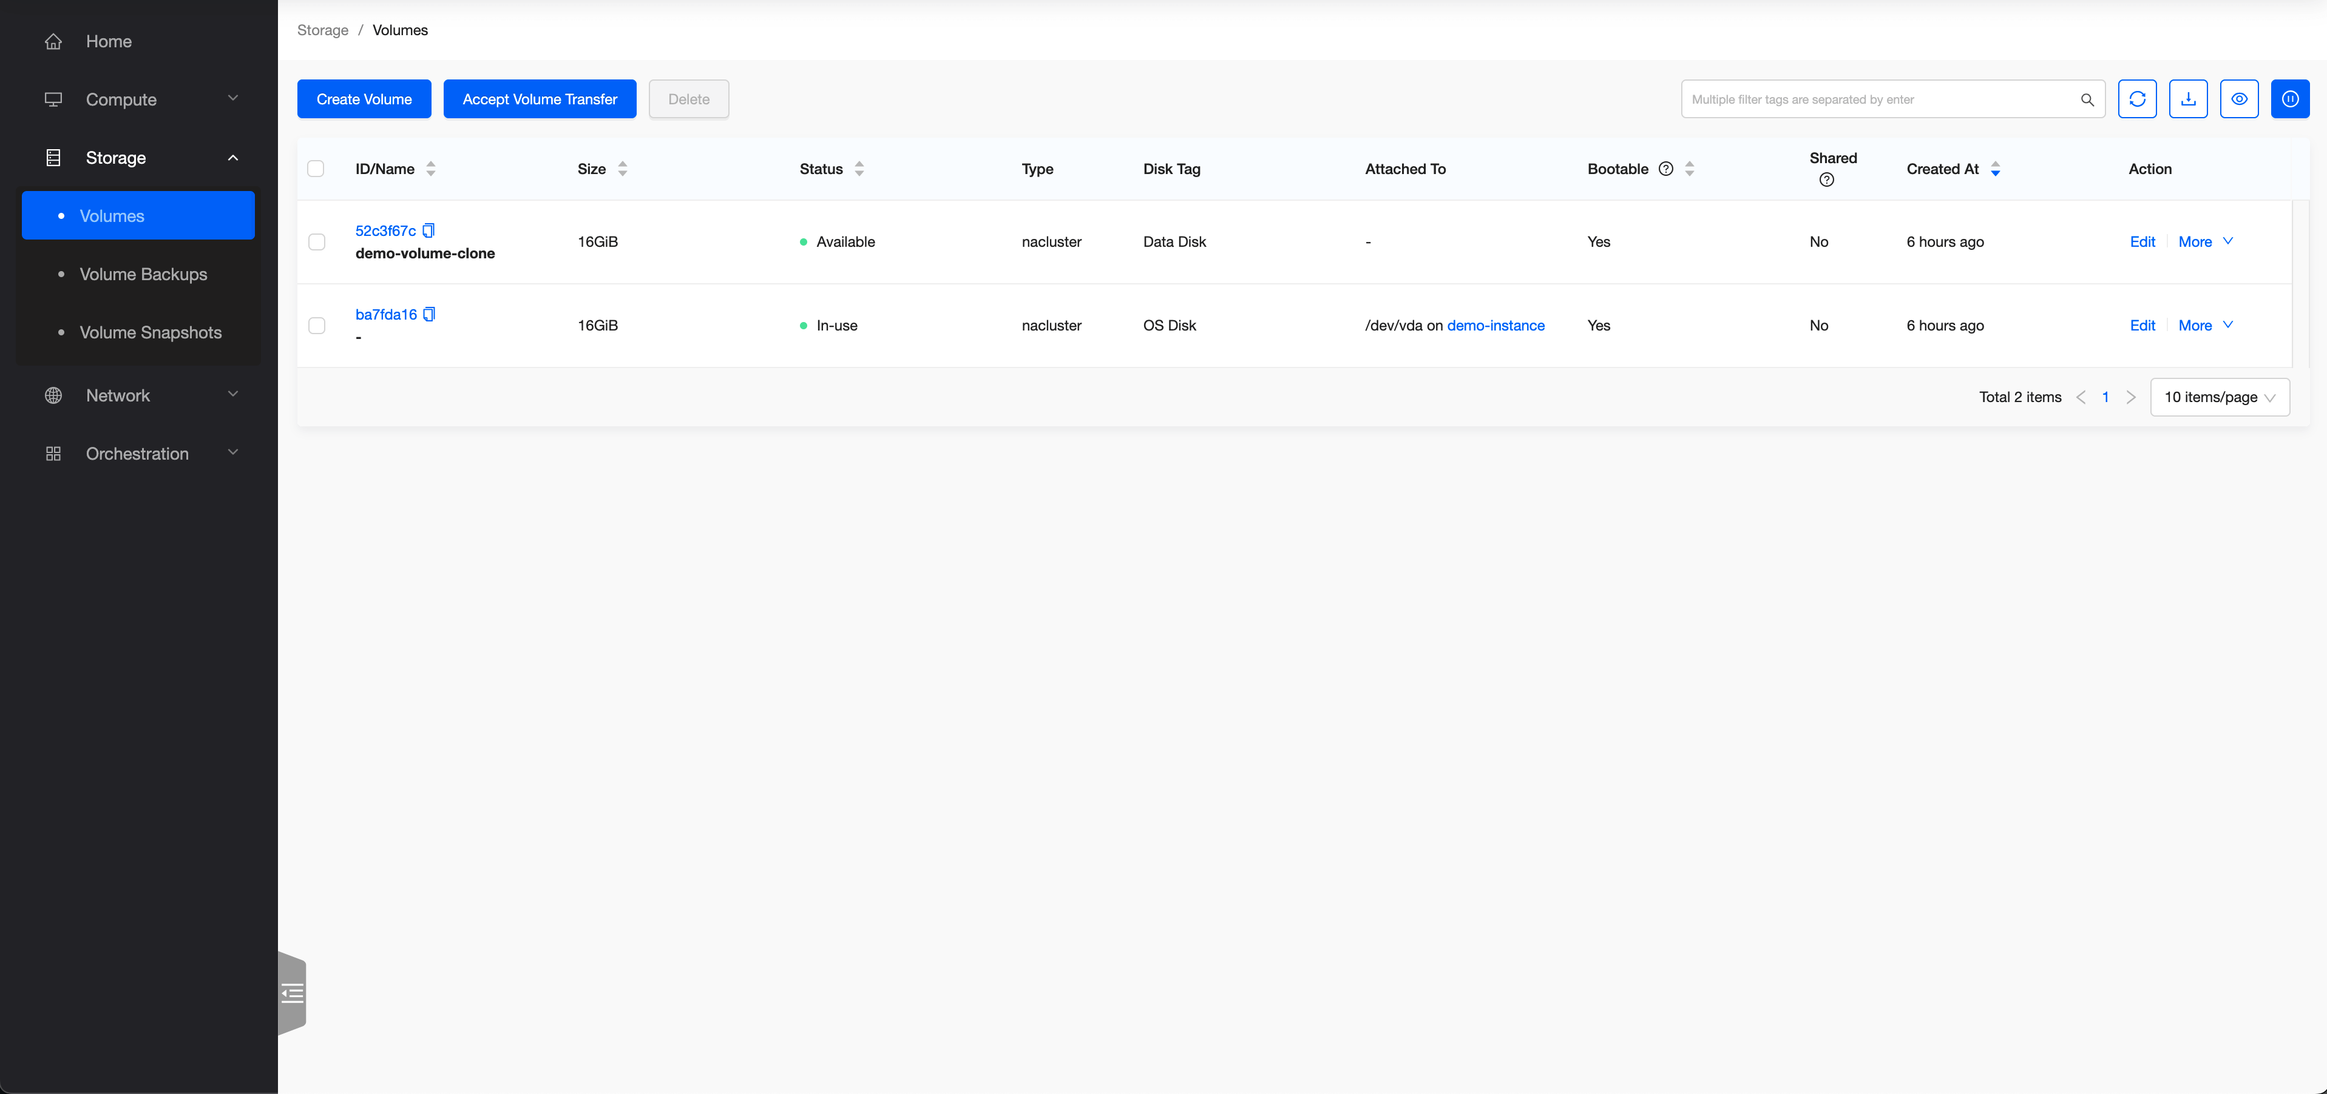Collapse the sidebar with the fold icon
The height and width of the screenshot is (1094, 2327).
pos(292,994)
